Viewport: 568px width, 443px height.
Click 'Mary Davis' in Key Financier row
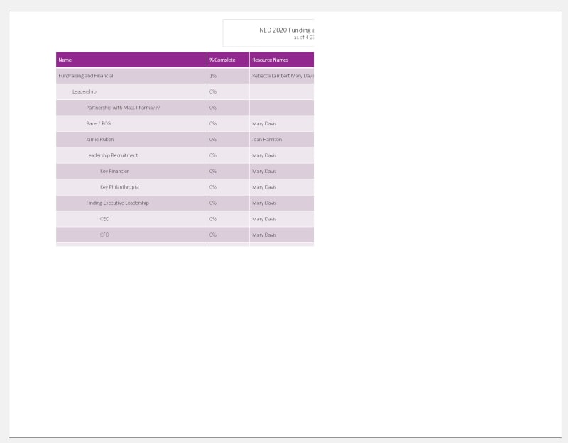(x=264, y=172)
